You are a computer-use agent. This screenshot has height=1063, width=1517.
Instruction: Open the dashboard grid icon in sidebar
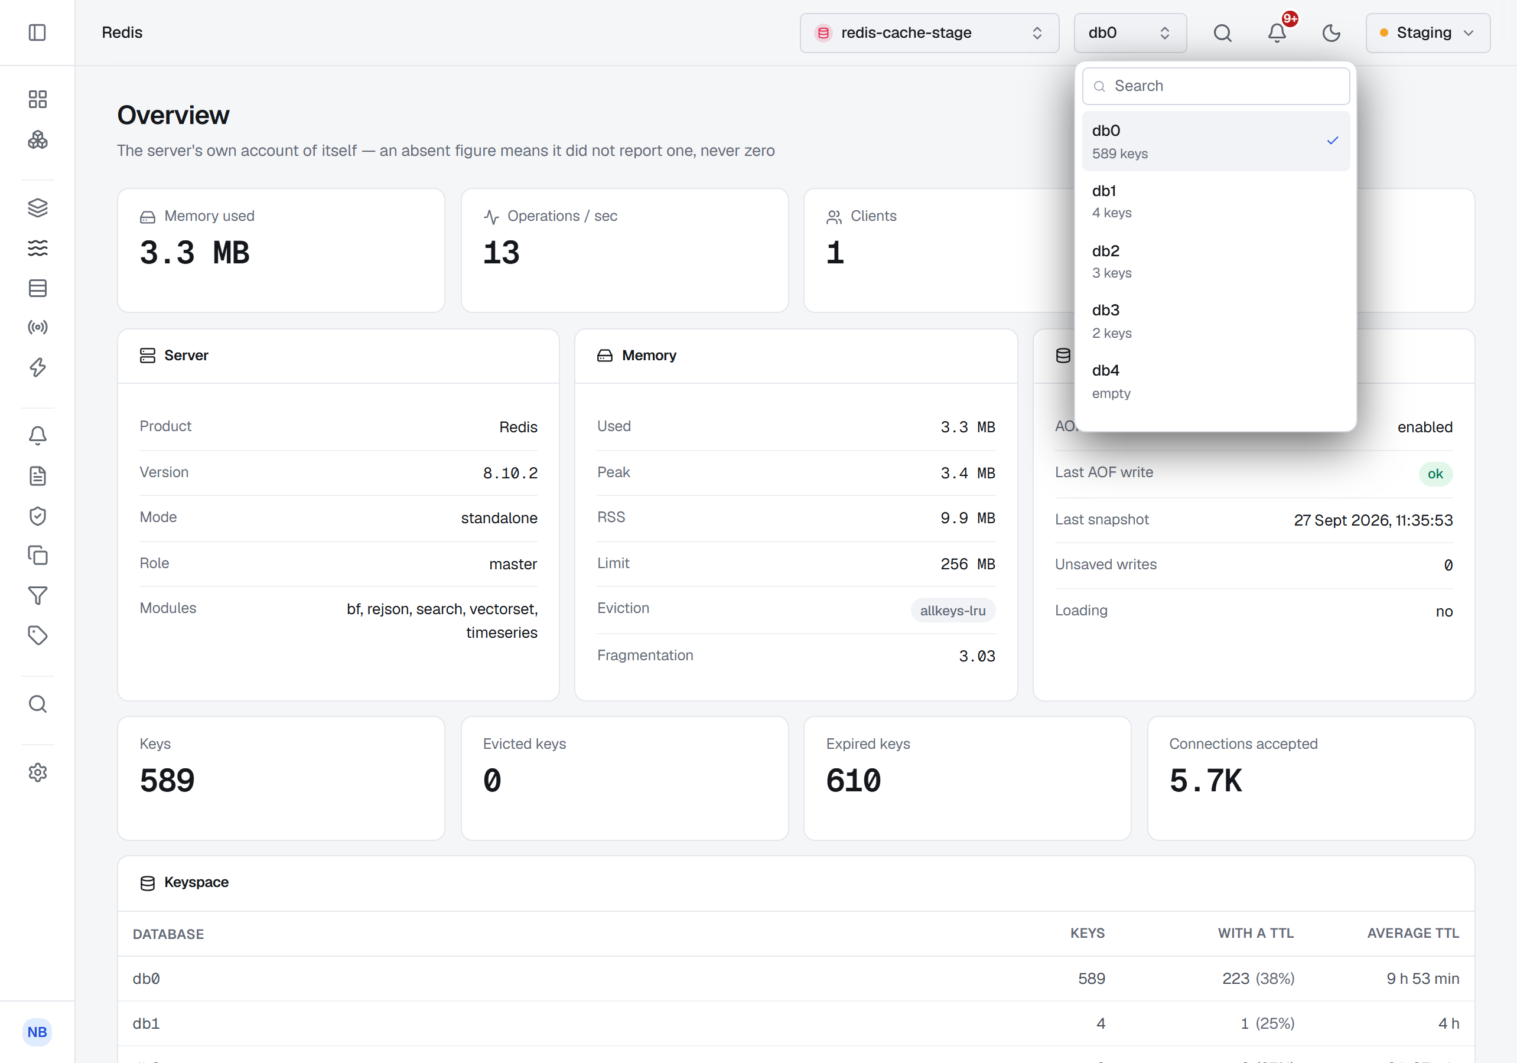pos(38,99)
